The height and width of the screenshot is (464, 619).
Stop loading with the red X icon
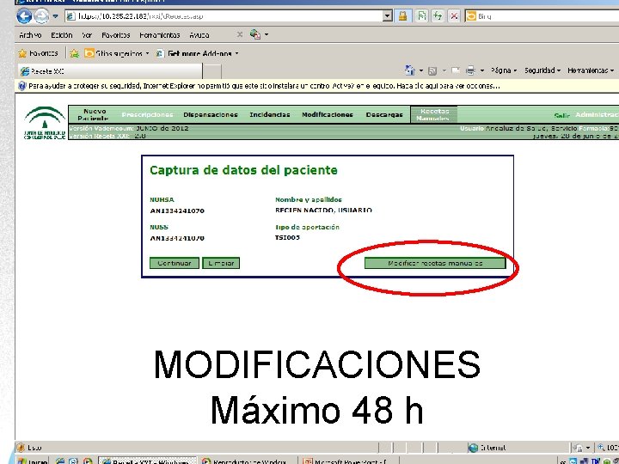coord(454,16)
